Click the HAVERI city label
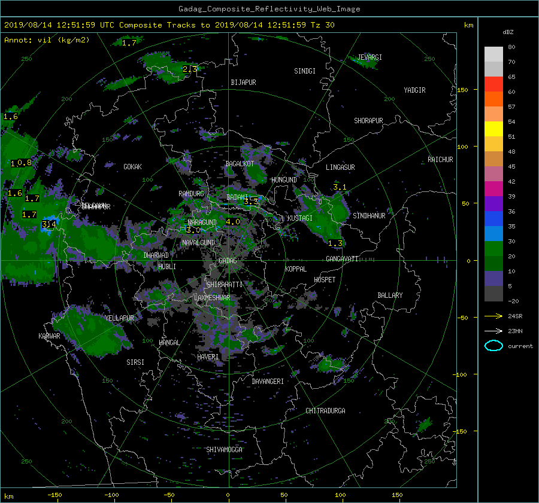Screen dimensions: 539x503 208,357
